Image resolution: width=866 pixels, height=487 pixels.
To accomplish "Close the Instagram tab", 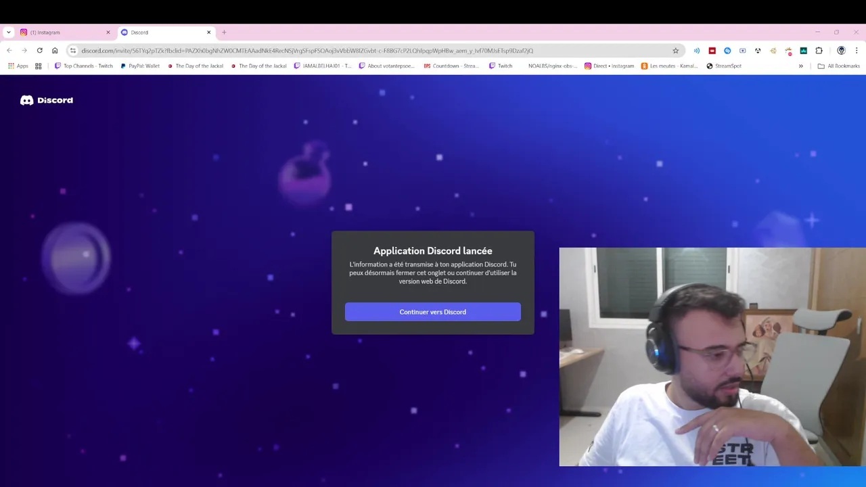I will [x=108, y=32].
